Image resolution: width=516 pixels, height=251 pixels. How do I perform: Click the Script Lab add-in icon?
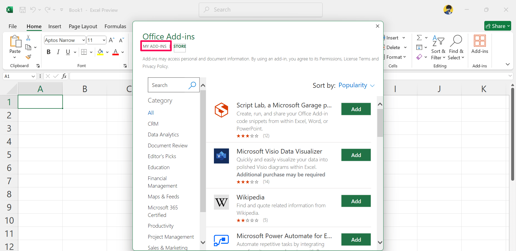coord(221,110)
